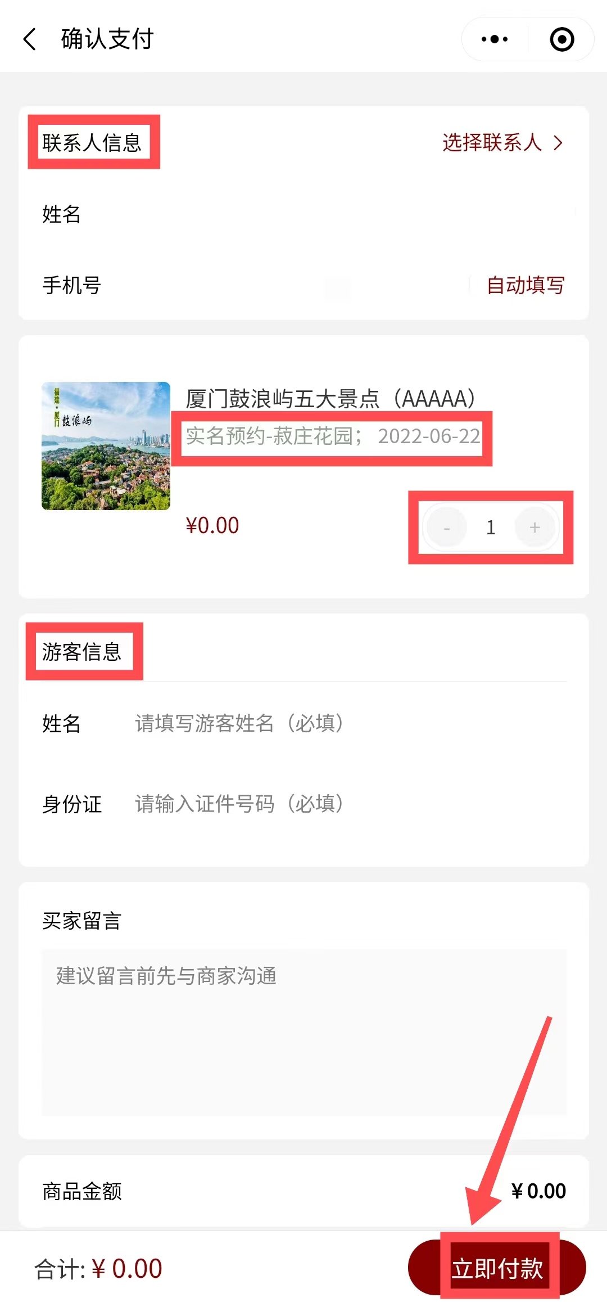Focus the 身份证 ID number field
The image size is (607, 1302).
pyautogui.click(x=337, y=804)
